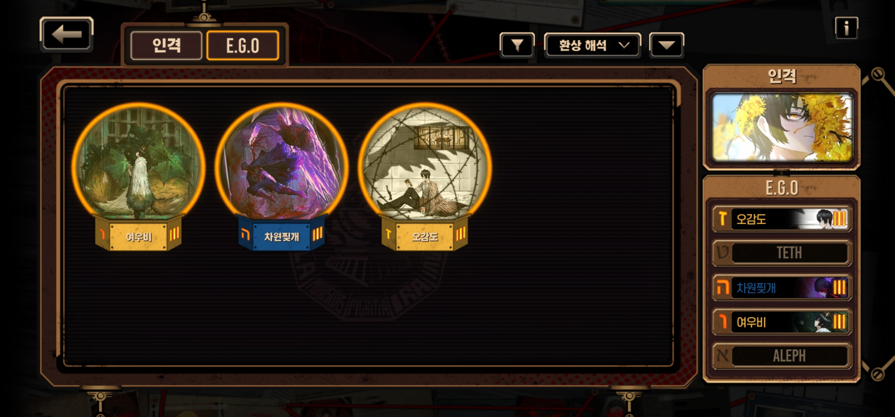895x417 pixels.
Task: Switch to the 인격 tab
Action: [166, 46]
